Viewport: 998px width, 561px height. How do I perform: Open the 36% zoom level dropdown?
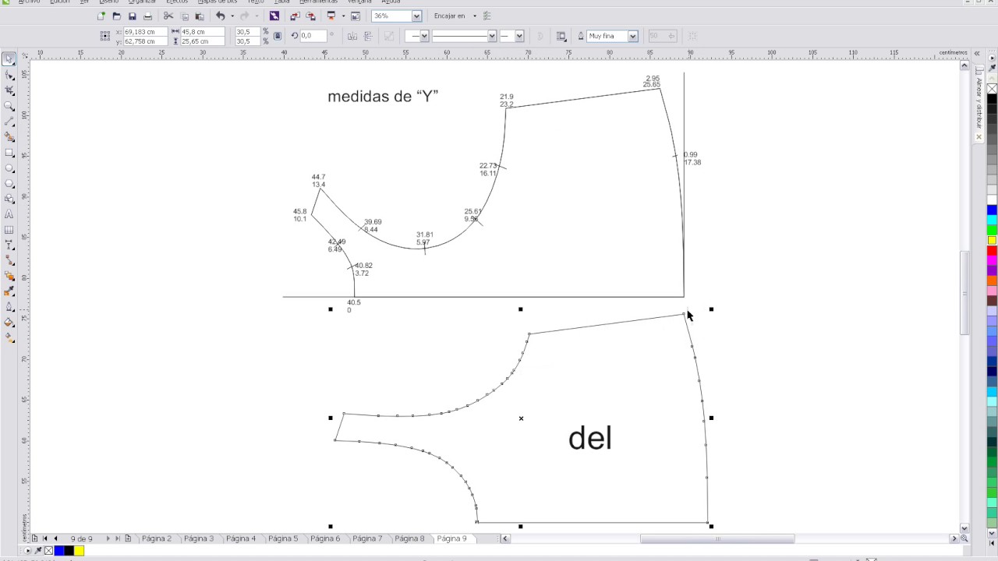point(416,16)
